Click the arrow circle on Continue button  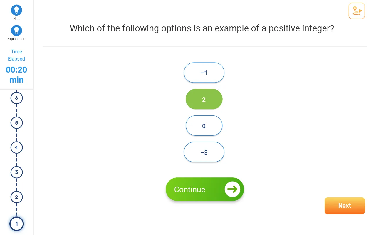(232, 189)
